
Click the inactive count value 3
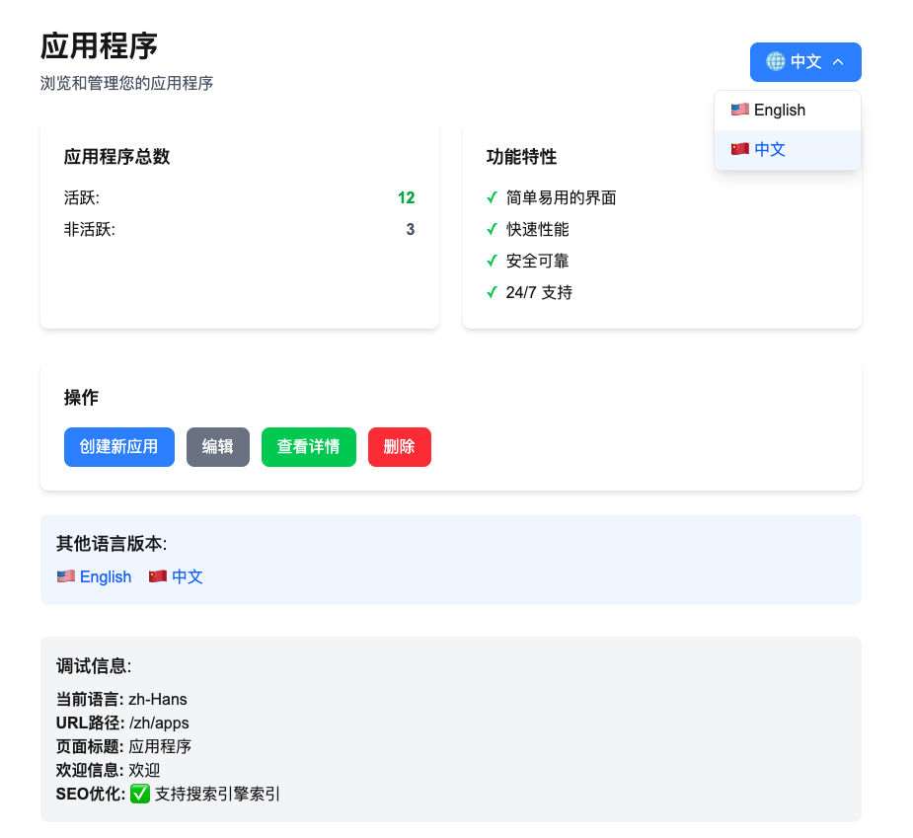coord(411,229)
